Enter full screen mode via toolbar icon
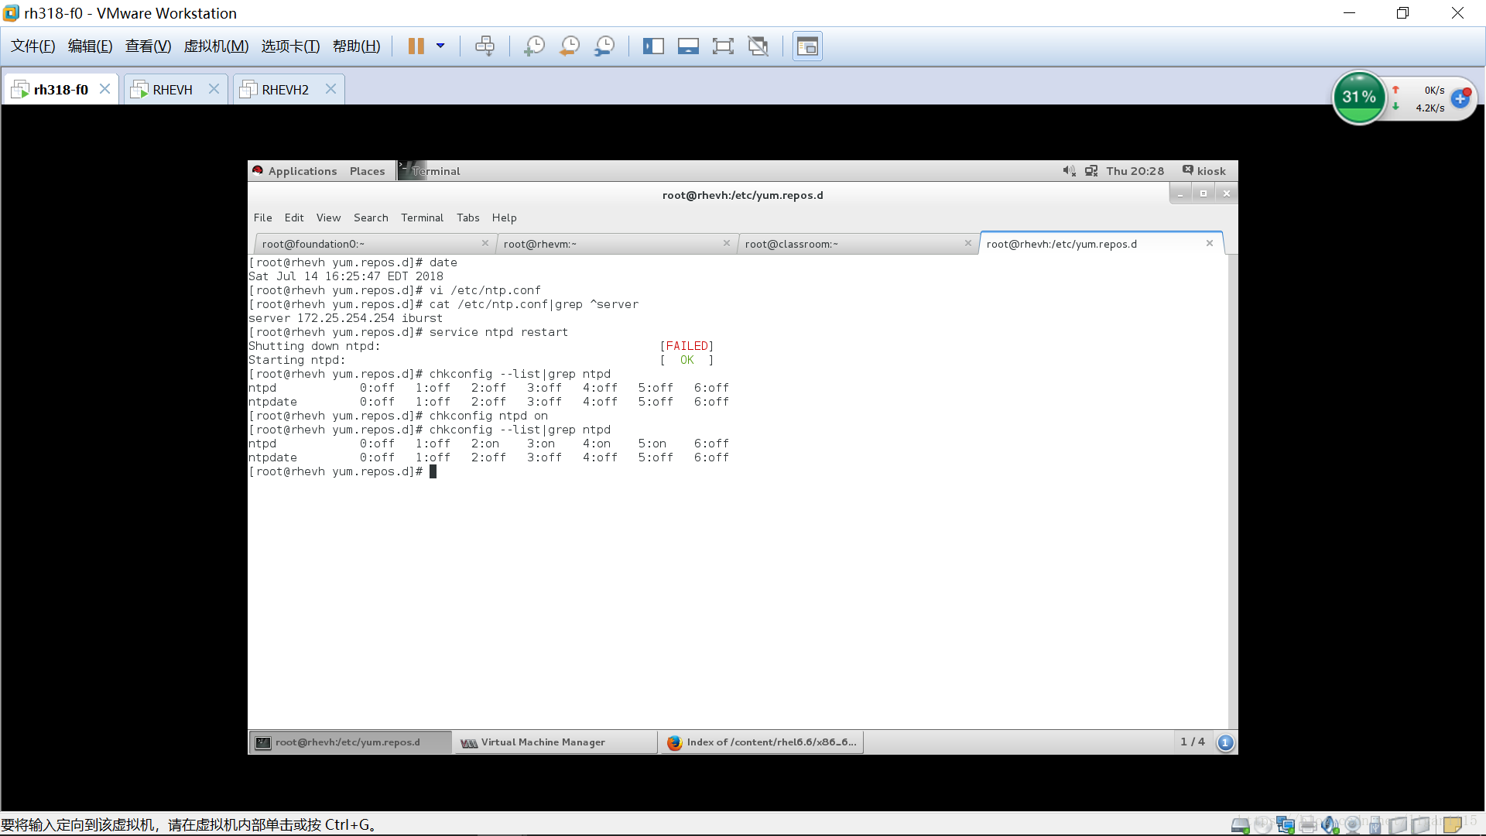 723,46
